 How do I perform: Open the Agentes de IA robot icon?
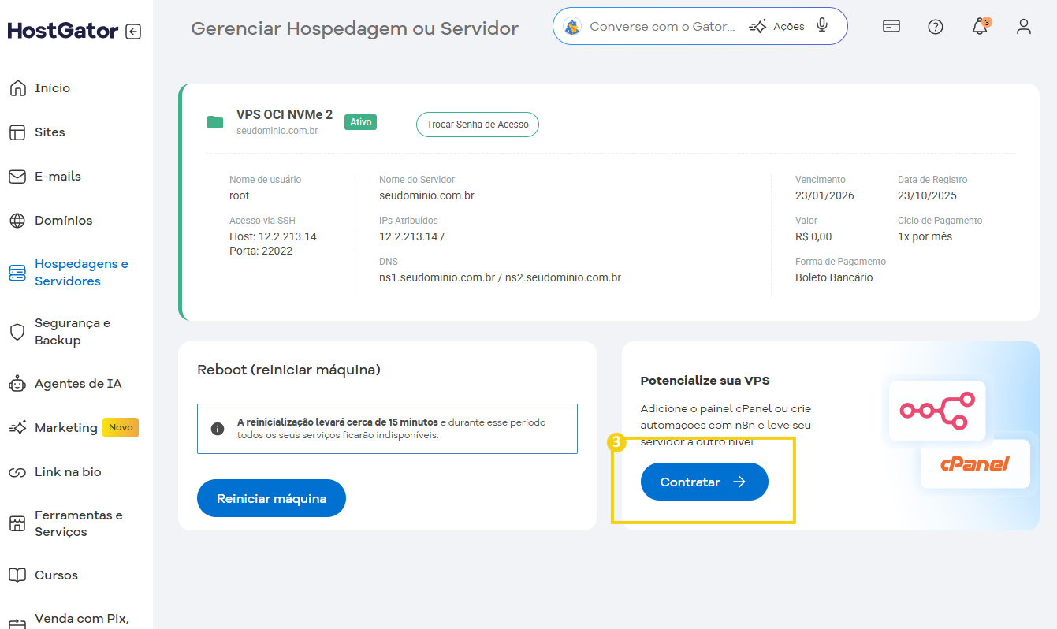tap(18, 383)
